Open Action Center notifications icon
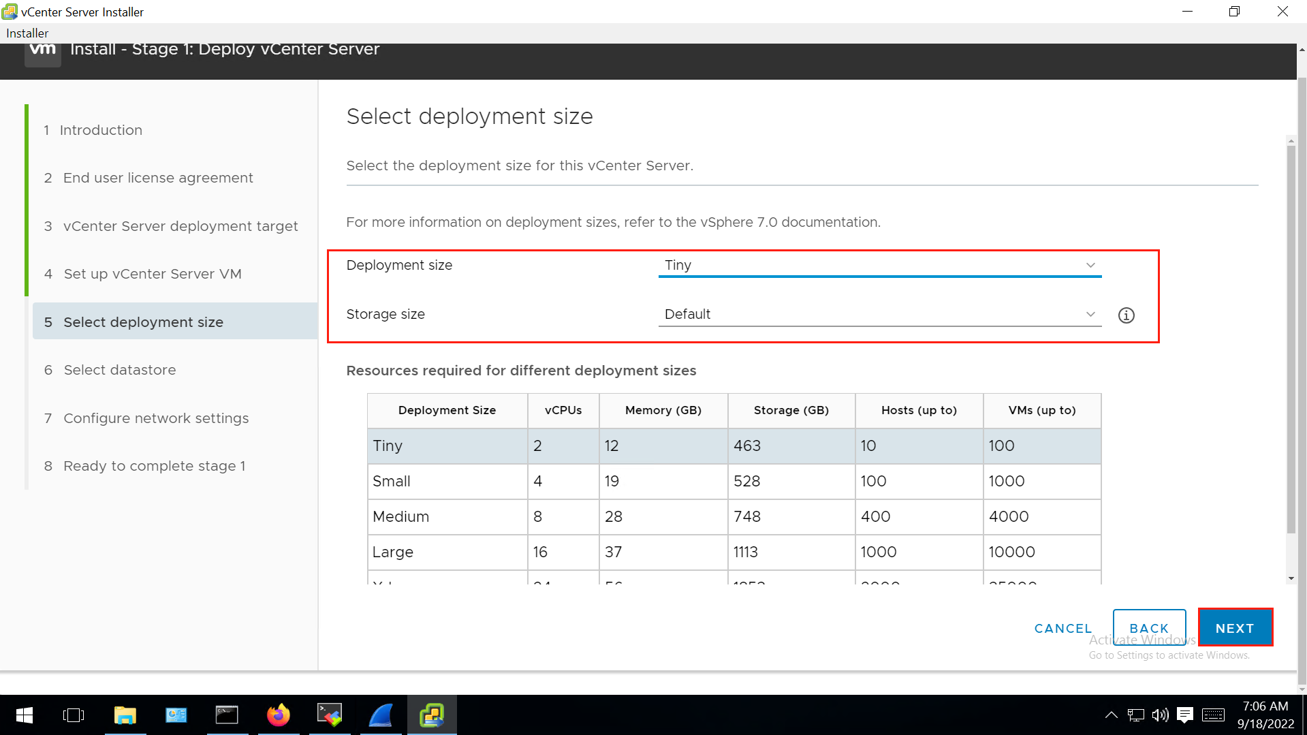 coord(1185,715)
